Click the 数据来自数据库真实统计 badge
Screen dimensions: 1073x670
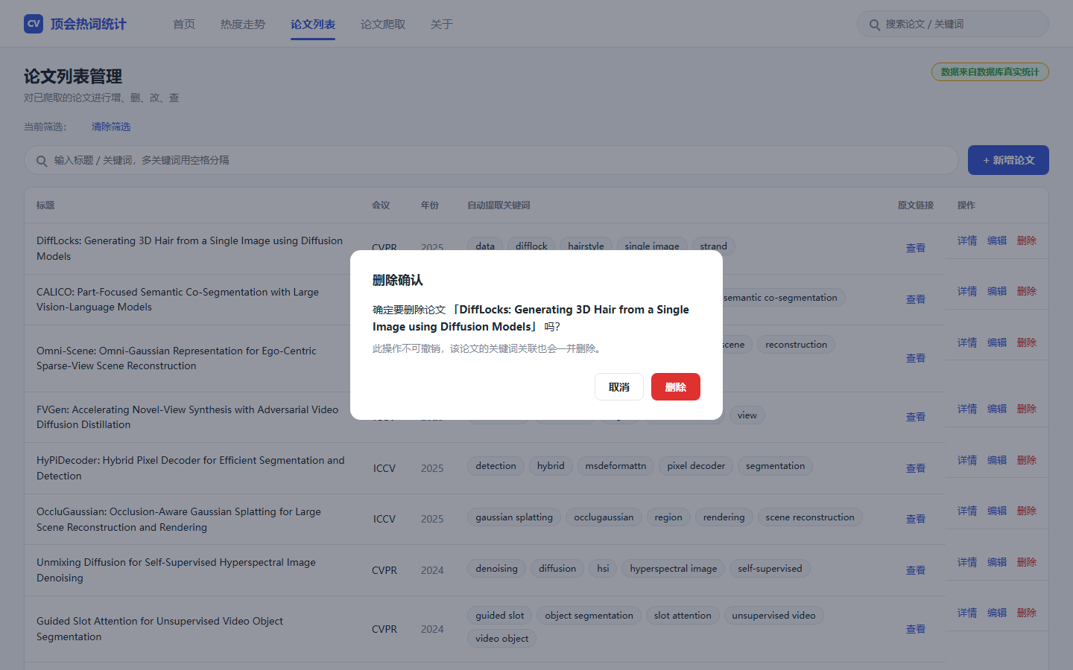pos(990,72)
